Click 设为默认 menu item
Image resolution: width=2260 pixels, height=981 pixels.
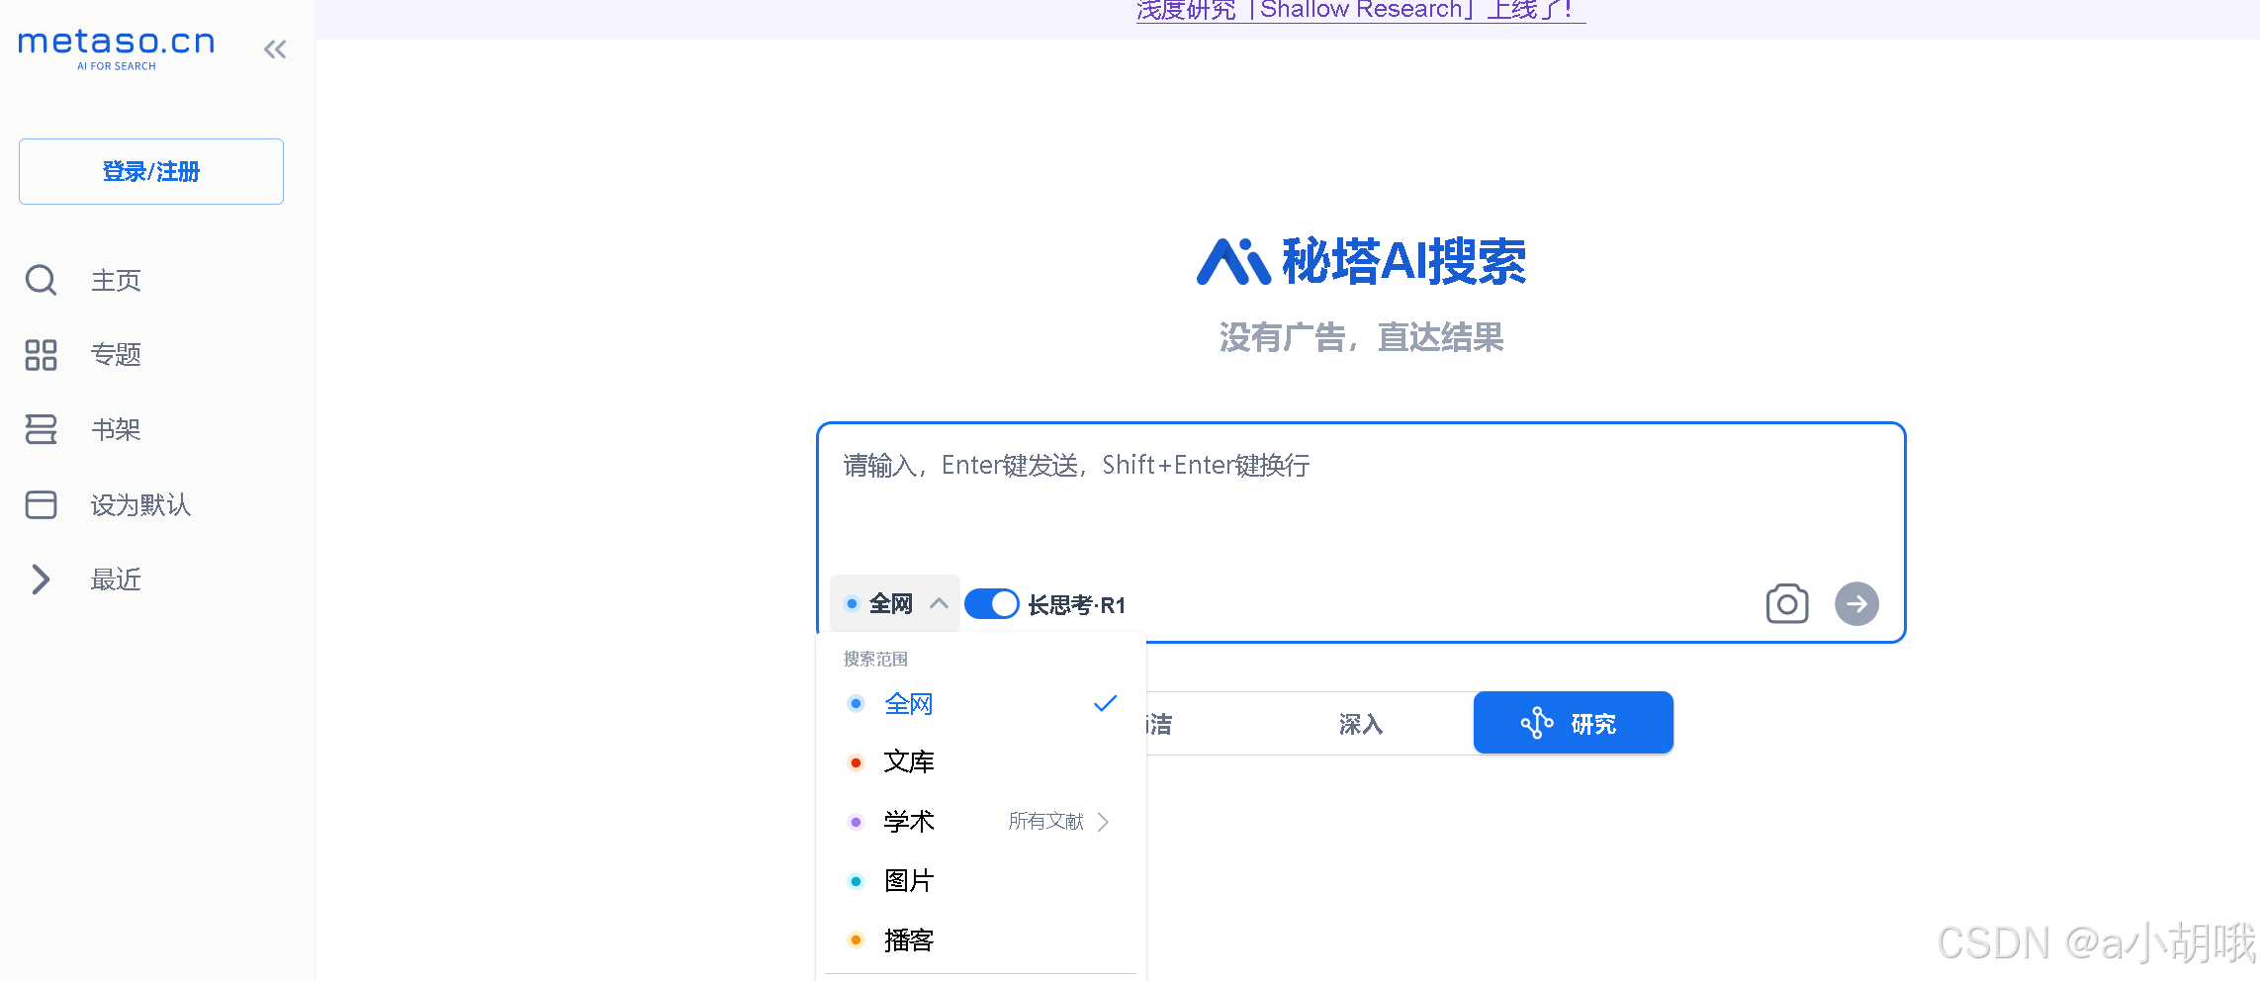pos(140,505)
